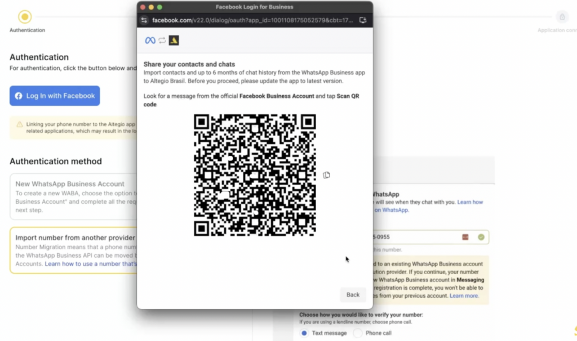Click the QR code image
Image resolution: width=577 pixels, height=341 pixels.
coord(255,175)
